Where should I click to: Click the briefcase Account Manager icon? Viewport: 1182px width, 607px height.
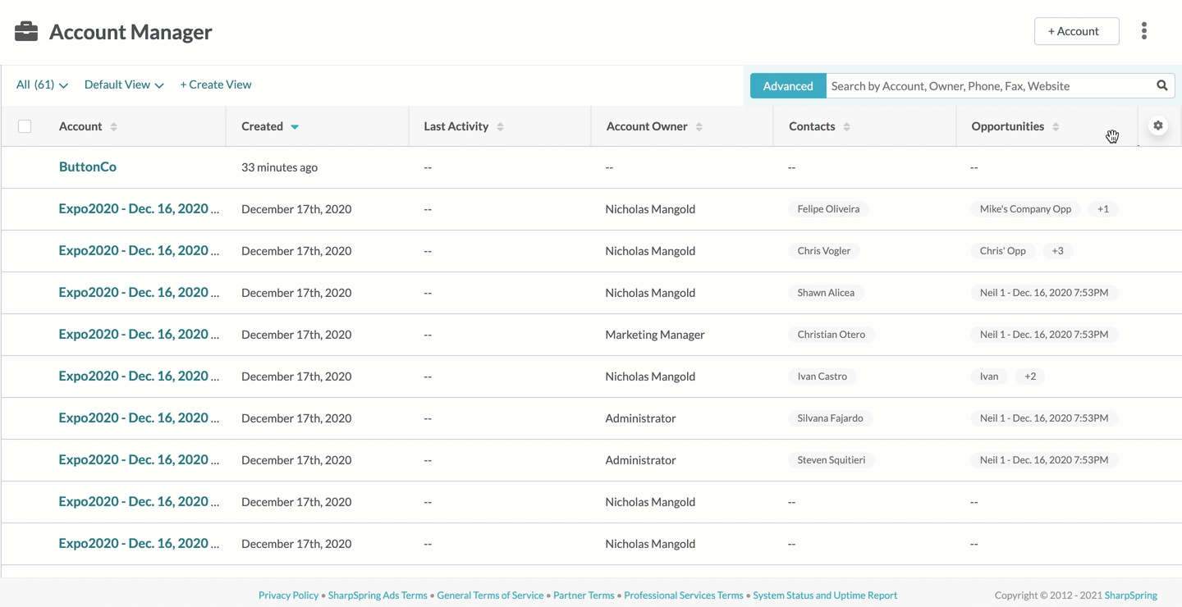pyautogui.click(x=26, y=32)
